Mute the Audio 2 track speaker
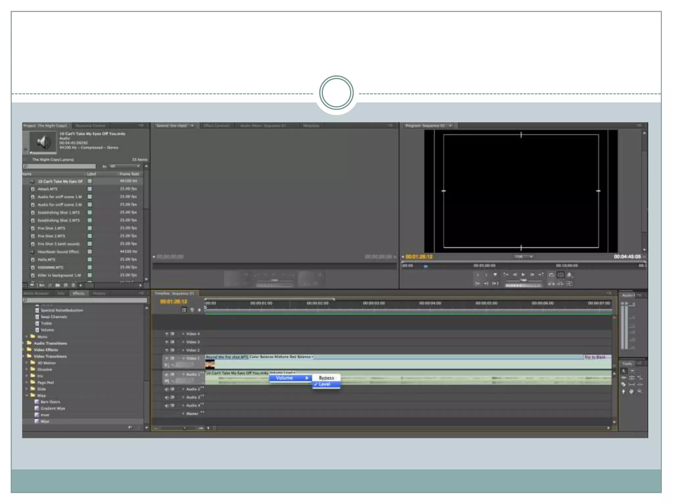Screen dimensions: 673x504 [x=167, y=389]
